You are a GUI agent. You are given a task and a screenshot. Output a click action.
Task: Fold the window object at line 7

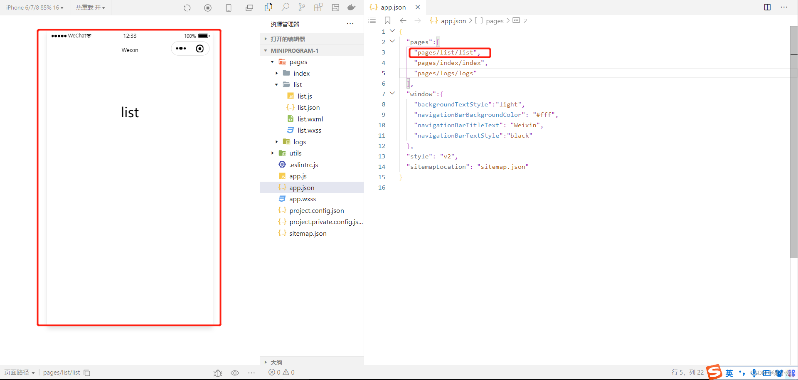[392, 93]
